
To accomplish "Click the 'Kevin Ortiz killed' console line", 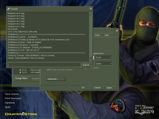I will [x=22, y=32].
